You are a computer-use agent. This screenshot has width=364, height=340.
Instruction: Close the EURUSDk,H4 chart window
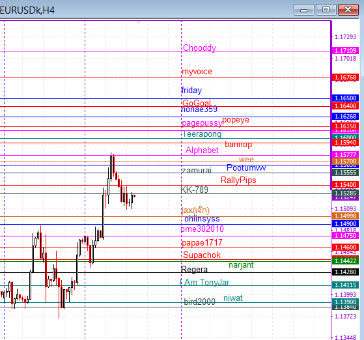348,10
